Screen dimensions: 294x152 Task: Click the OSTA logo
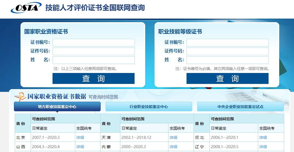26,8
